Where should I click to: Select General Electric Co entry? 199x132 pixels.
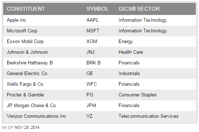(x=27, y=73)
